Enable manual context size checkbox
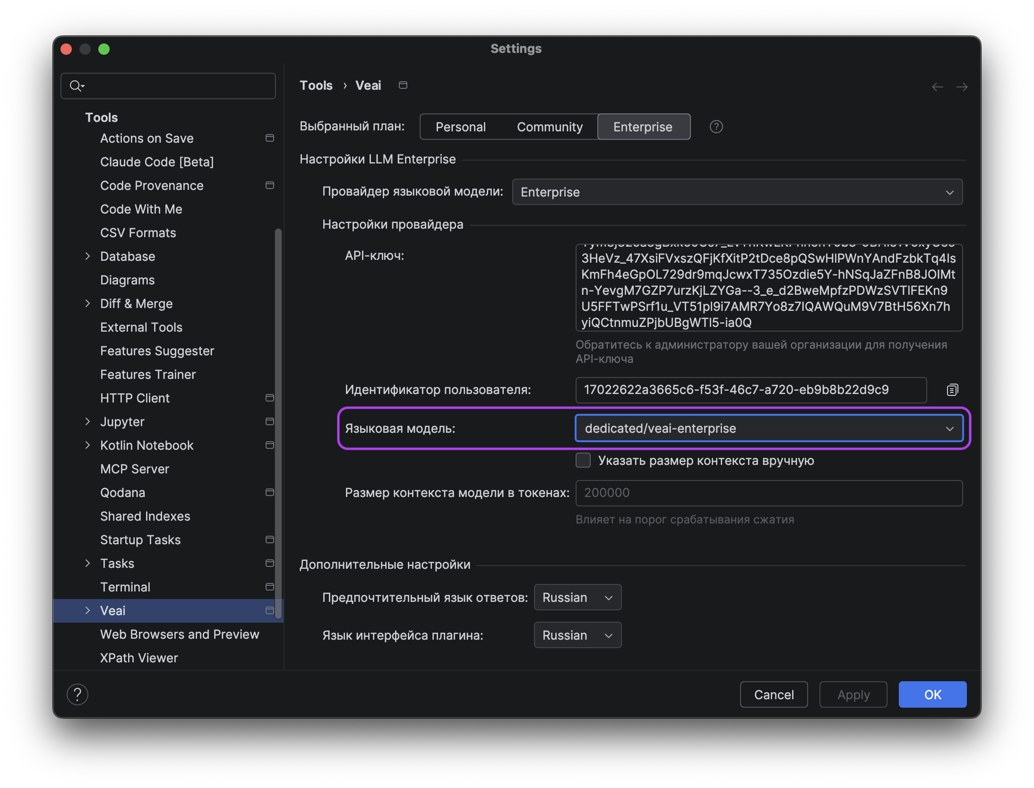This screenshot has height=788, width=1034. [x=583, y=460]
